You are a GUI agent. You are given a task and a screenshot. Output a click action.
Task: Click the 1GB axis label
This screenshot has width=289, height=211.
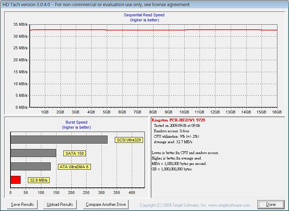tap(45, 112)
